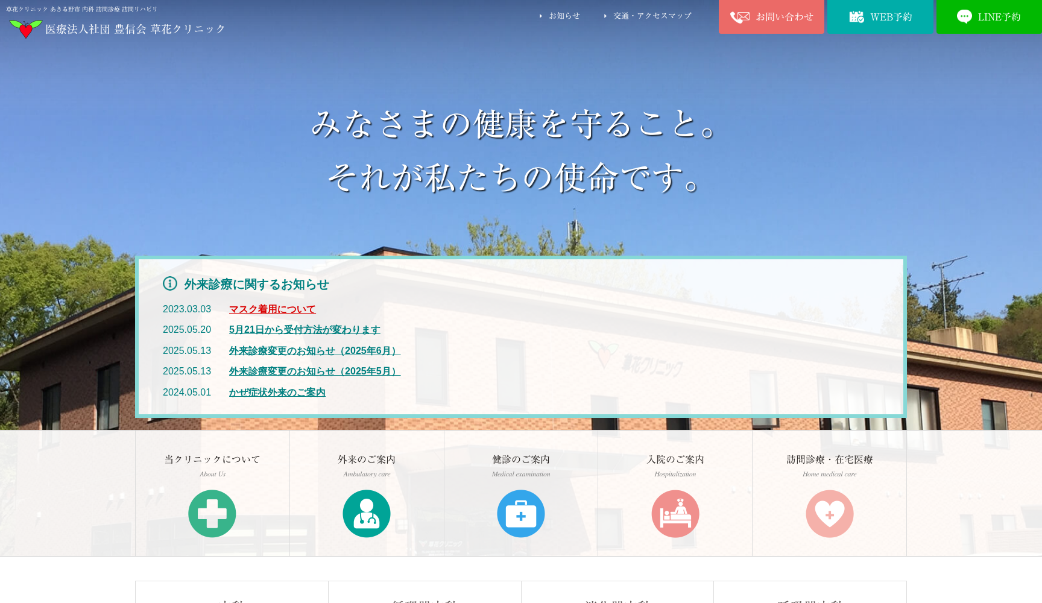This screenshot has width=1042, height=603.
Task: Click the phone and mail icon on お問い合わせ
Action: [x=739, y=17]
